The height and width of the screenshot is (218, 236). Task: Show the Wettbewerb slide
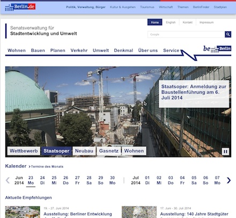(24, 151)
